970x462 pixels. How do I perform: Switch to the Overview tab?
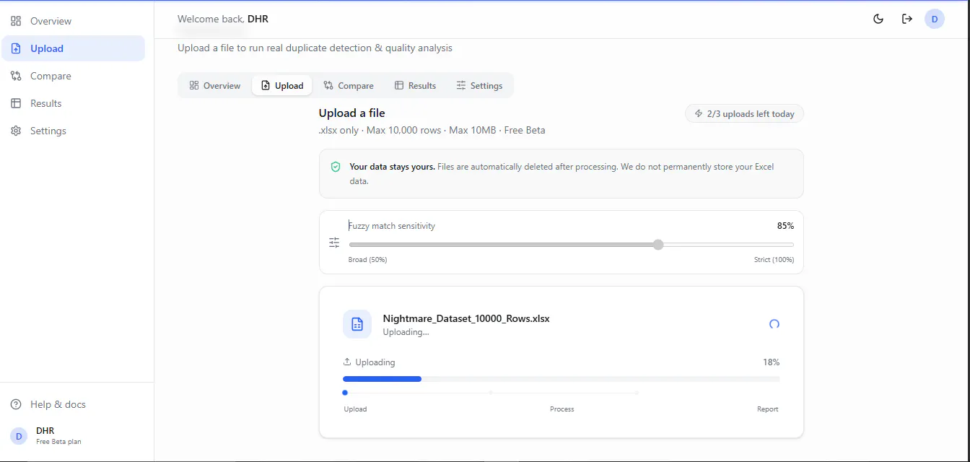coord(214,85)
